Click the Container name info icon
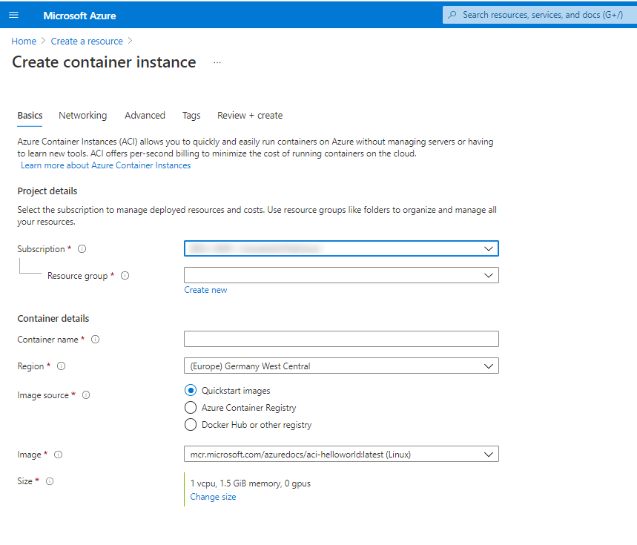This screenshot has height=545, width=637. 95,340
